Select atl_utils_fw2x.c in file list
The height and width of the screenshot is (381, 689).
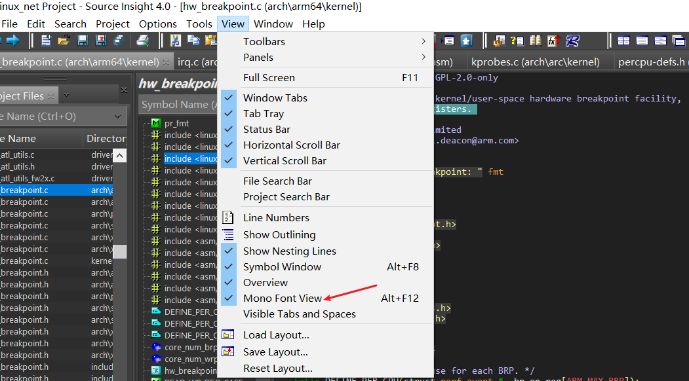pos(28,179)
